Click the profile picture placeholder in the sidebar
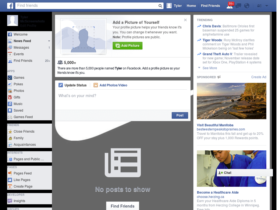Screen dimensions: 280x210 tap(13, 21)
